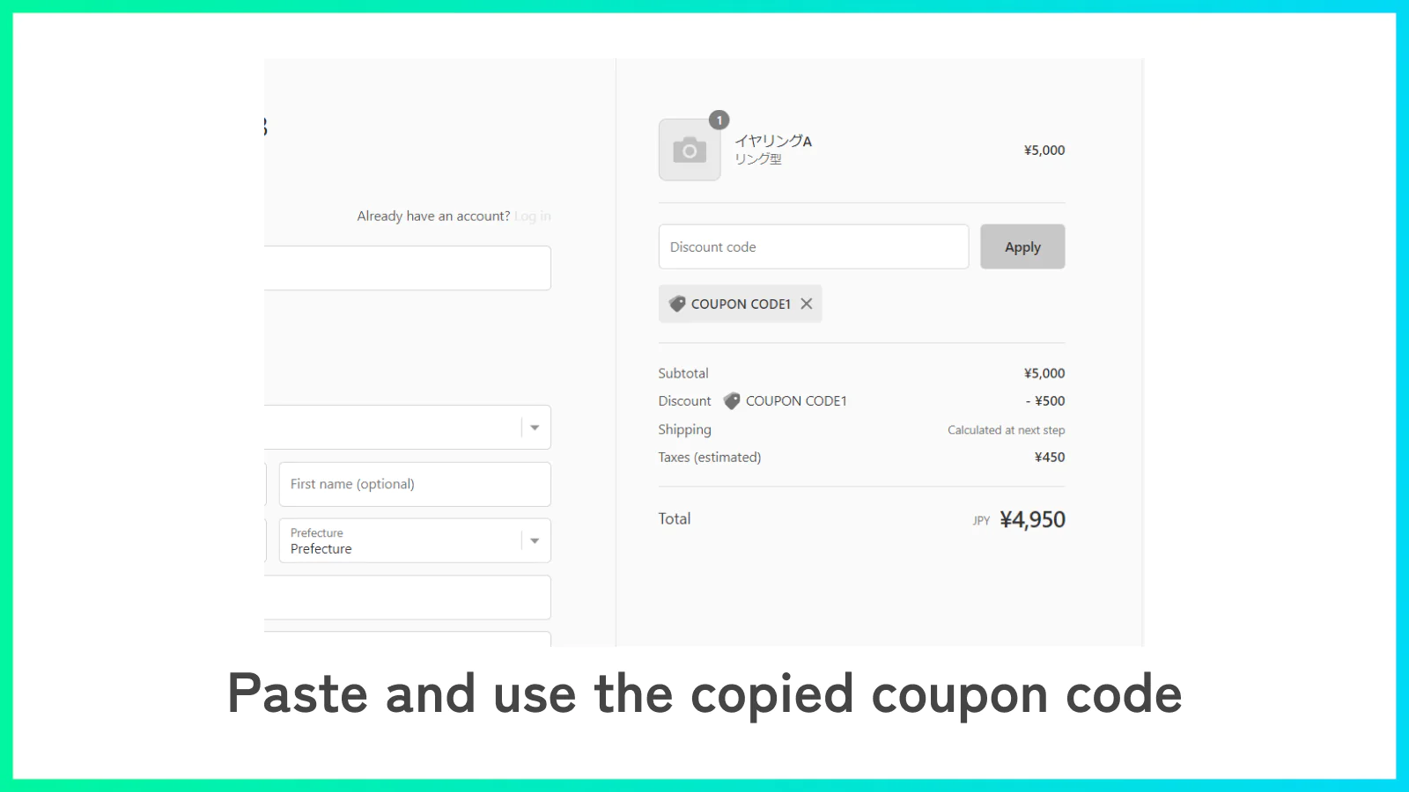Viewport: 1409px width, 792px height.
Task: Click the COUPON CODE1 text in the Discount row
Action: pos(796,401)
